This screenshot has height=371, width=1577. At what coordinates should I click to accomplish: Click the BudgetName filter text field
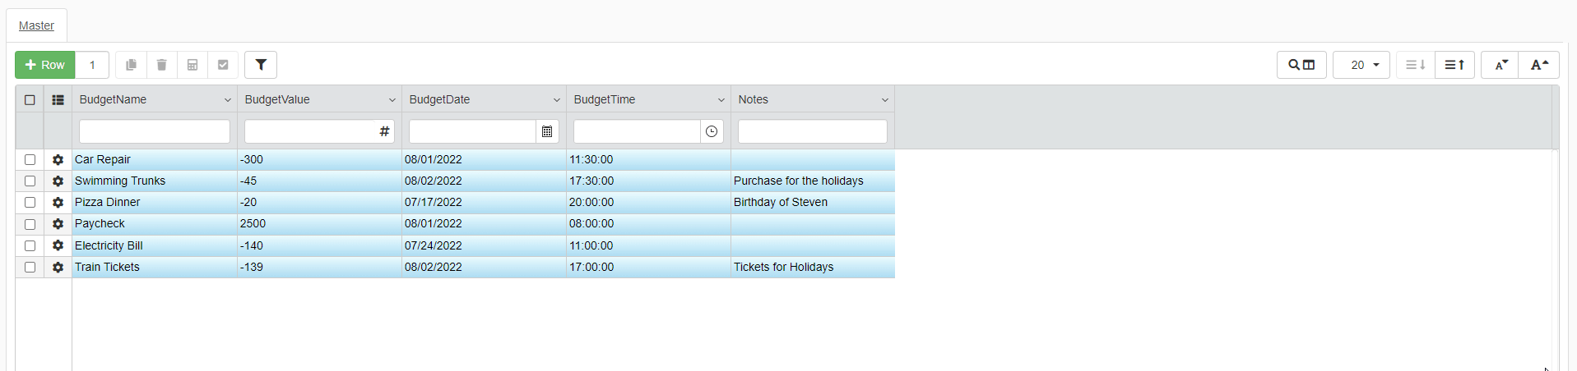155,131
